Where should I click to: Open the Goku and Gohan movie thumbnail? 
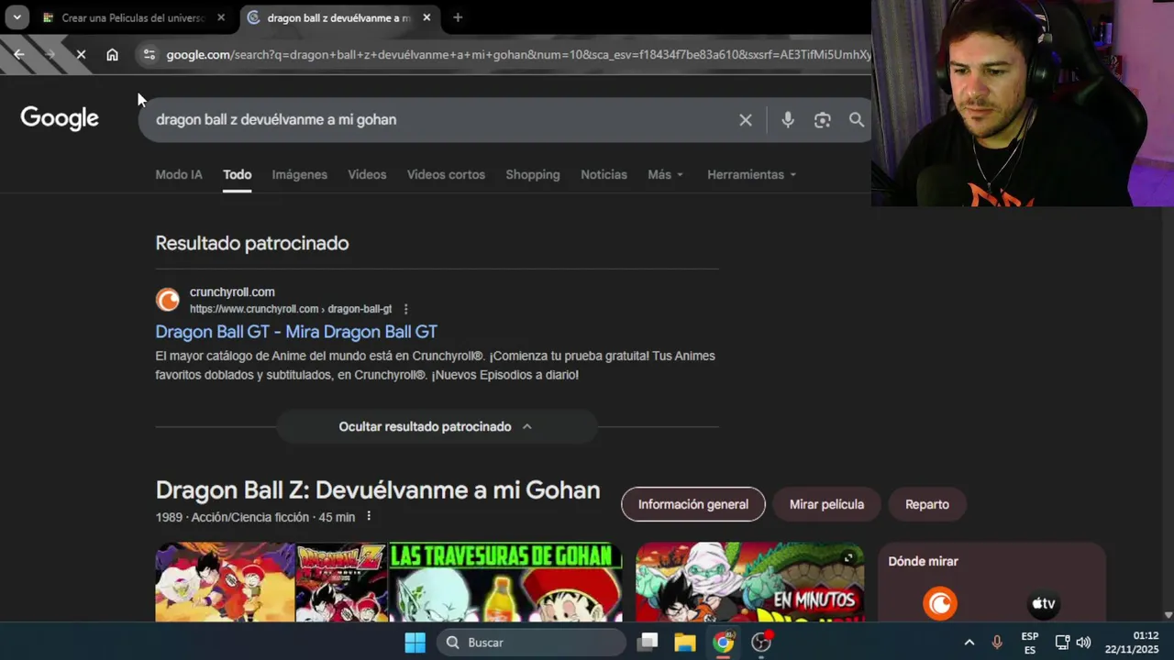coord(225,582)
